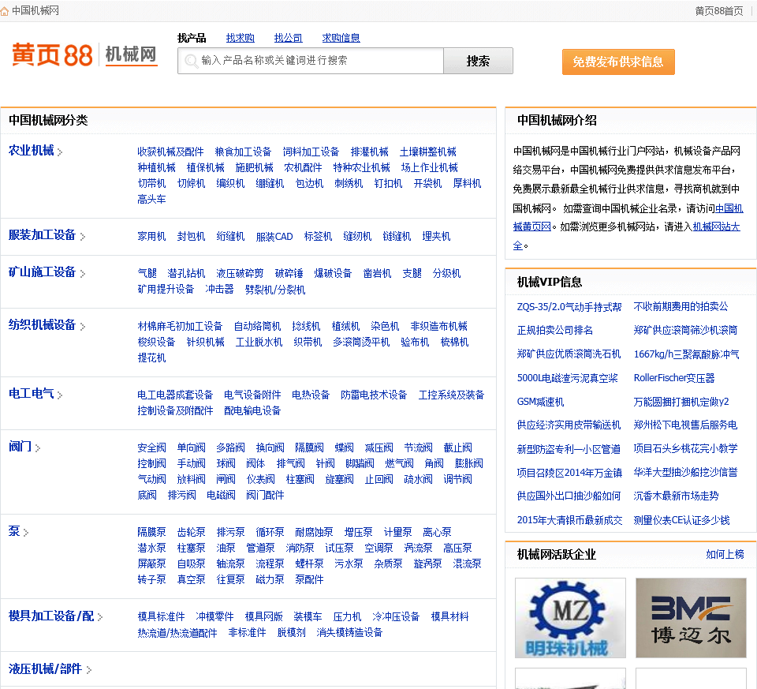757x689 pixels.
Task: Focus the product keyword search field
Action: [x=311, y=61]
